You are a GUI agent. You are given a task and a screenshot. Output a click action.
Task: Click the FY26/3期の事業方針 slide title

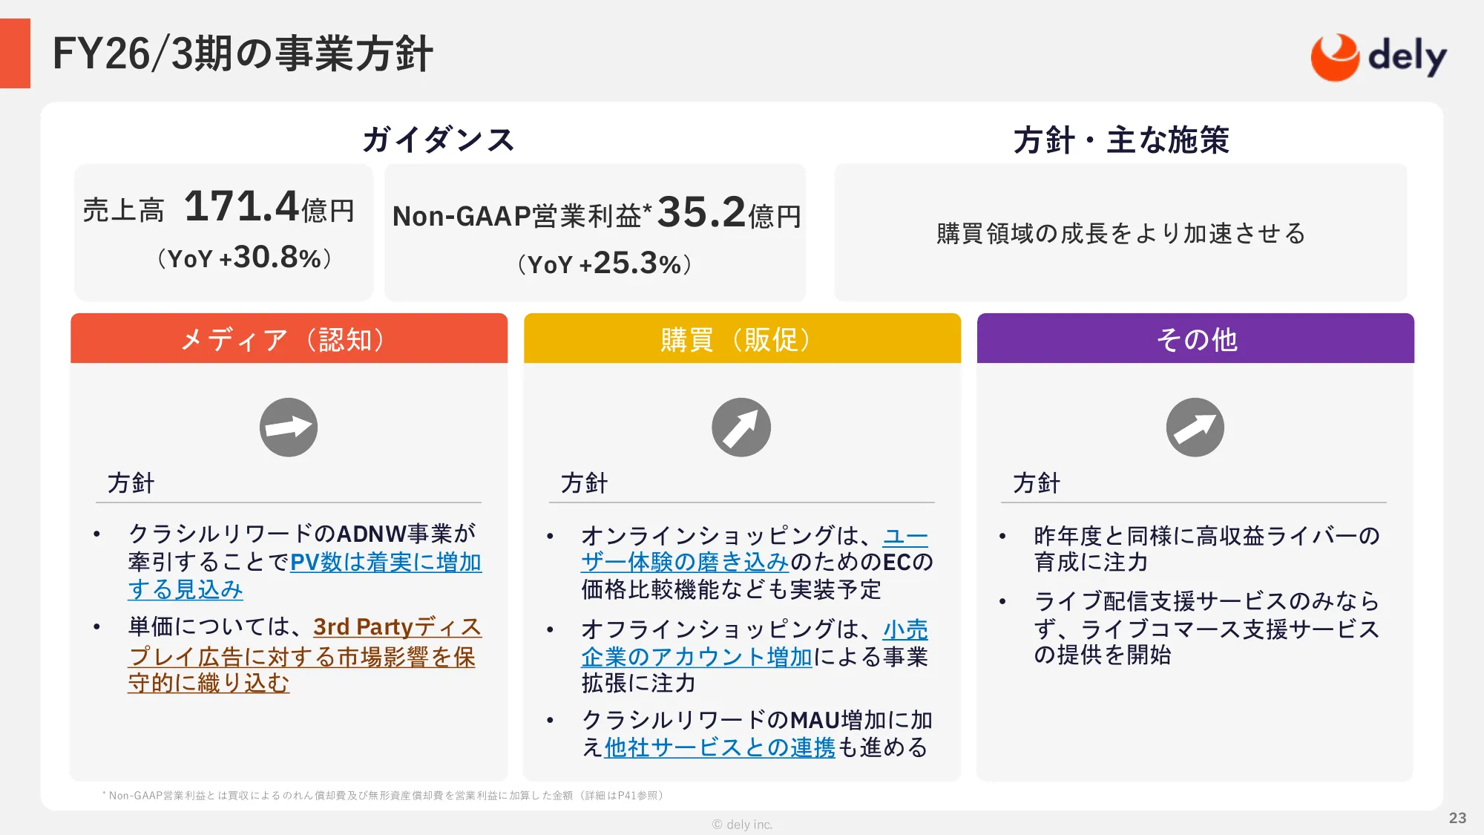[x=243, y=54]
